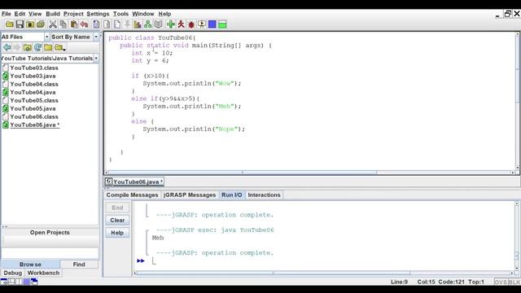Toggle the BLK block mode indicator
Image resolution: width=521 pixels, height=293 pixels.
coord(514,282)
